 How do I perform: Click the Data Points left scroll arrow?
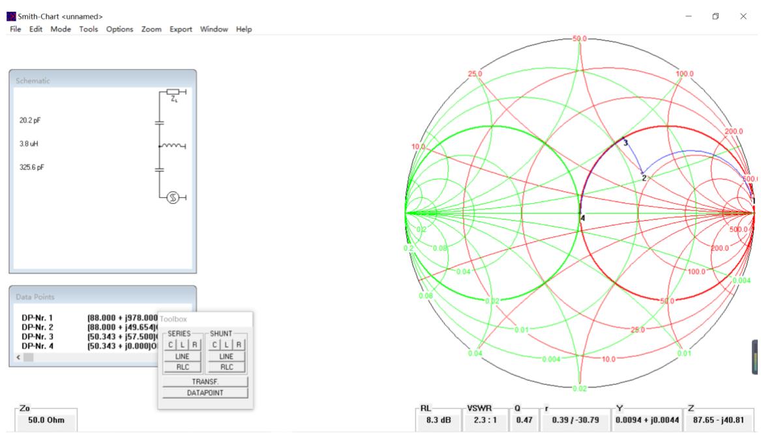pos(18,357)
